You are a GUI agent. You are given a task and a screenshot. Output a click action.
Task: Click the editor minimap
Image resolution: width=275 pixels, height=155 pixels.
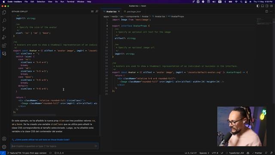264,21
